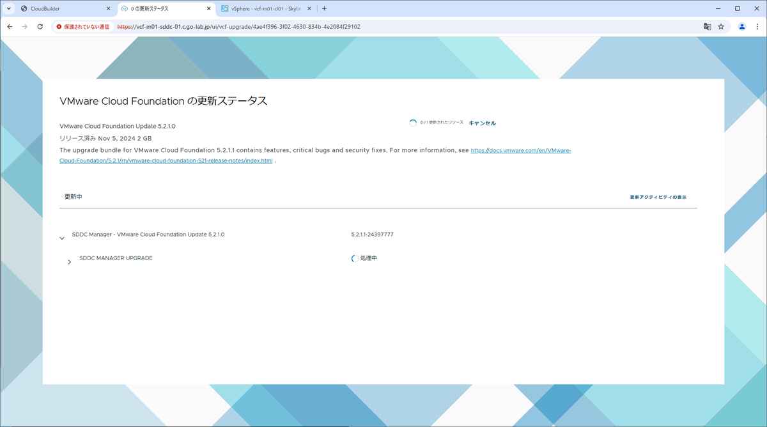
Task: Bookmark this page with star icon
Action: pos(721,27)
